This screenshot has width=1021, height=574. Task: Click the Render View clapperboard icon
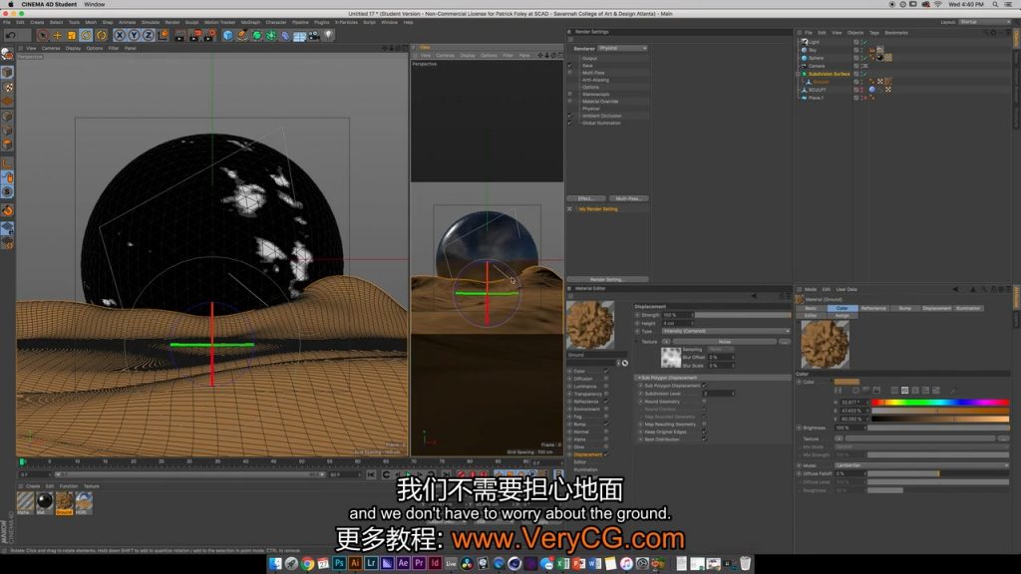[180, 35]
